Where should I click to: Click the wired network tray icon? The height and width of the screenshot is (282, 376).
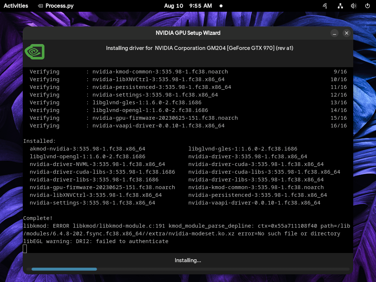340,6
